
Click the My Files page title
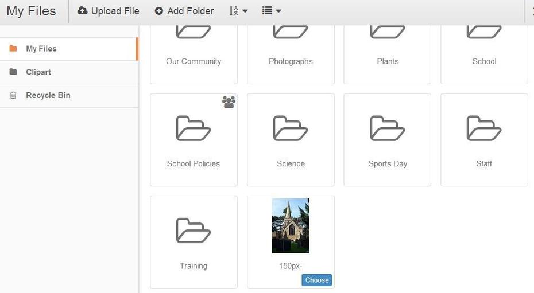click(31, 11)
